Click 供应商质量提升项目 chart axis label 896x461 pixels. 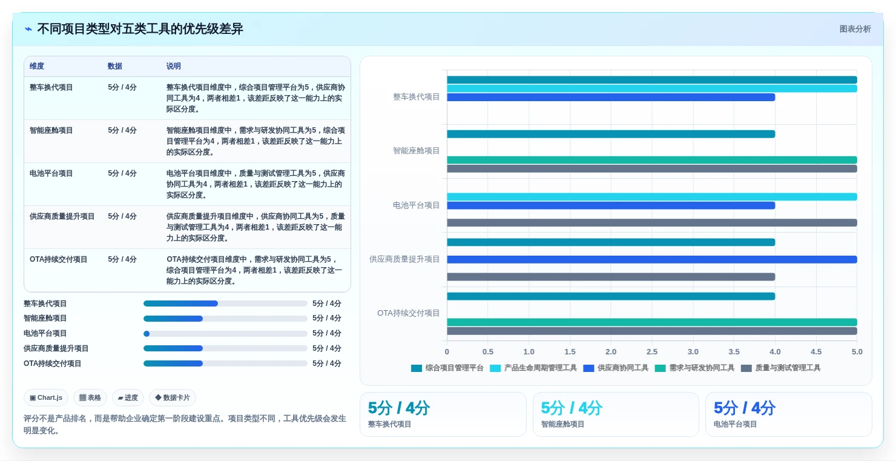(405, 259)
